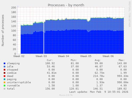Click the 'Cur:' column header
Image resolution: width=132 pixels, height=98 pixels.
[x=50, y=60]
